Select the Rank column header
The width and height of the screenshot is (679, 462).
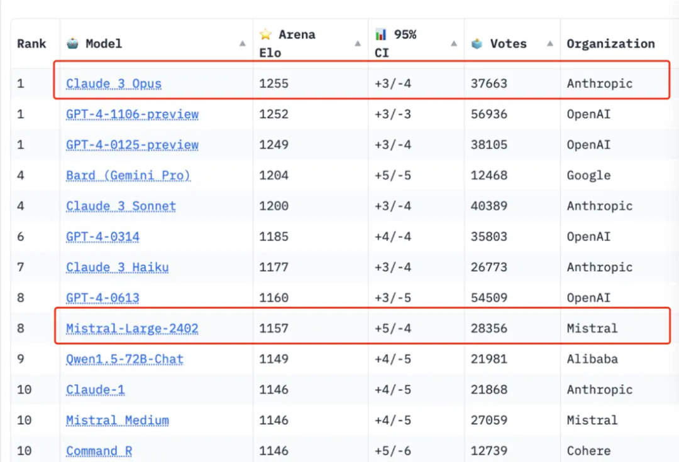pos(31,44)
